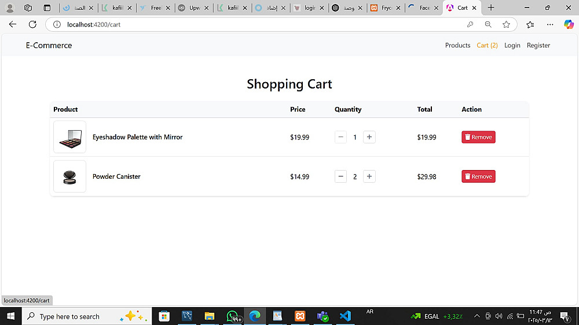Viewport: 579px width, 325px height.
Task: Refresh the page with reload icon
Action: [32, 24]
